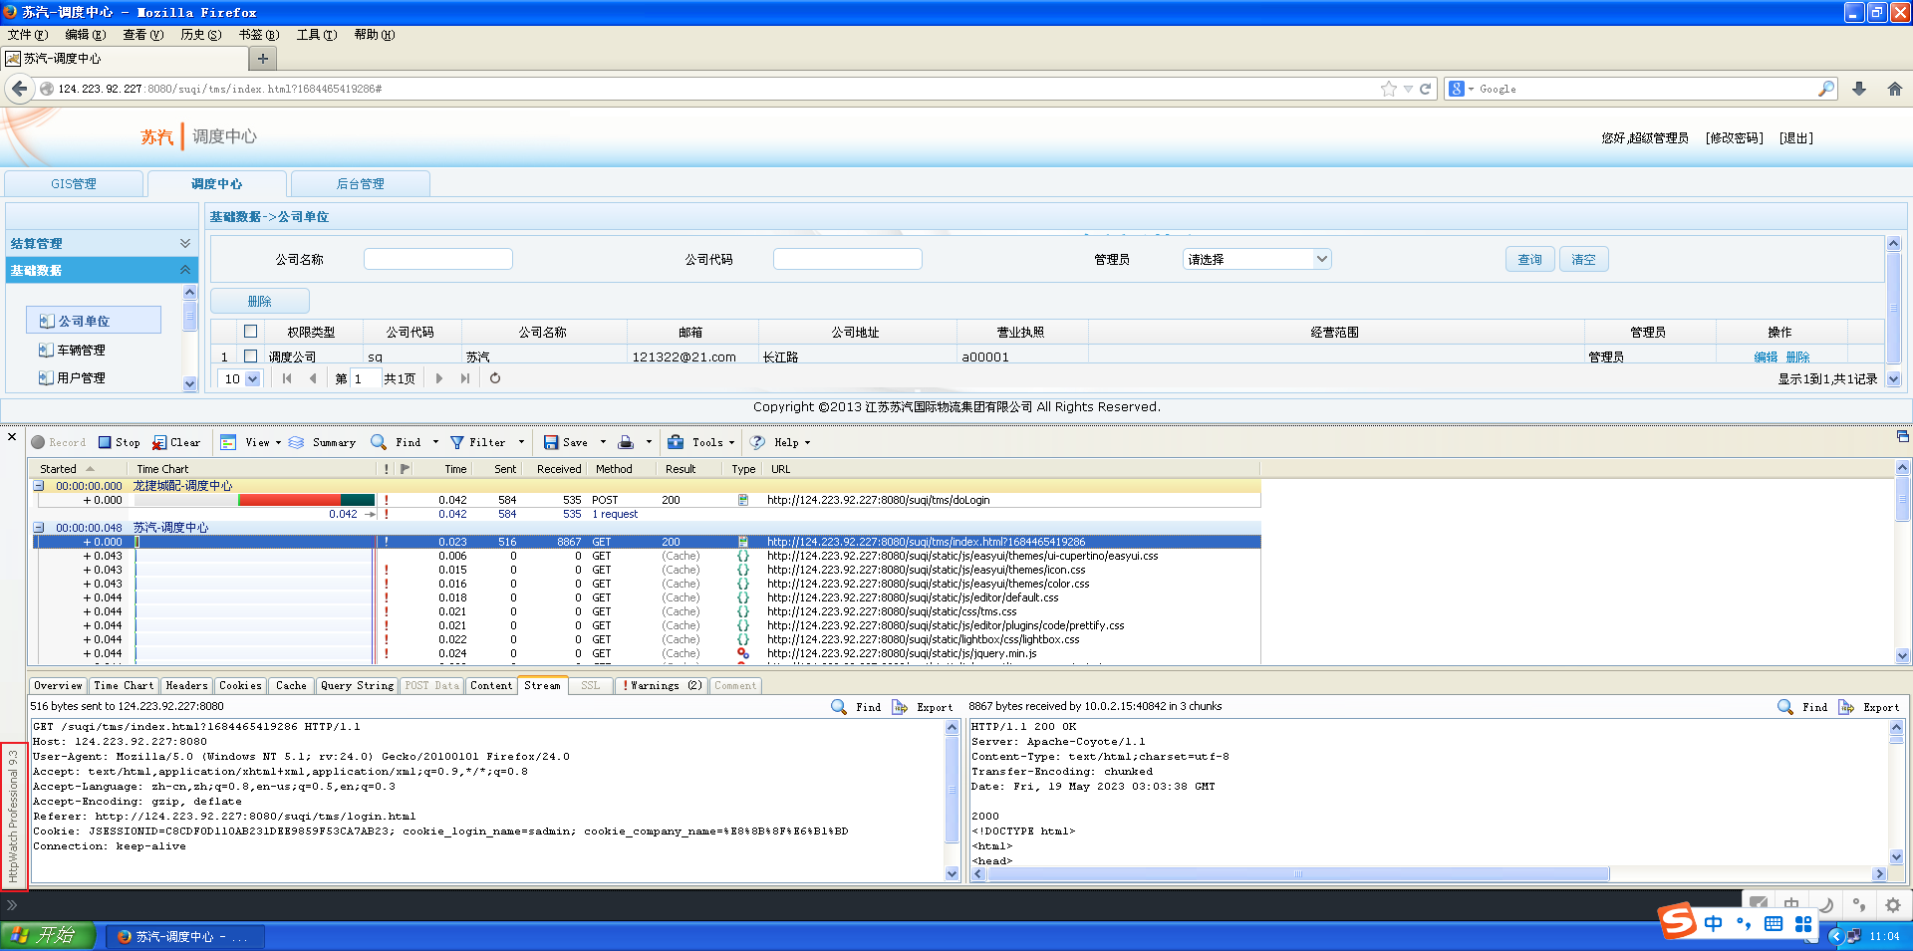Click the HttpWatch Record button
The width and height of the screenshot is (1913, 951).
tap(59, 442)
